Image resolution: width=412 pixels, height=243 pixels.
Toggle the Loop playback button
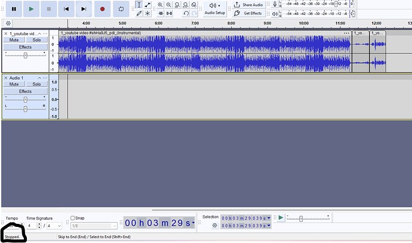coord(121,9)
